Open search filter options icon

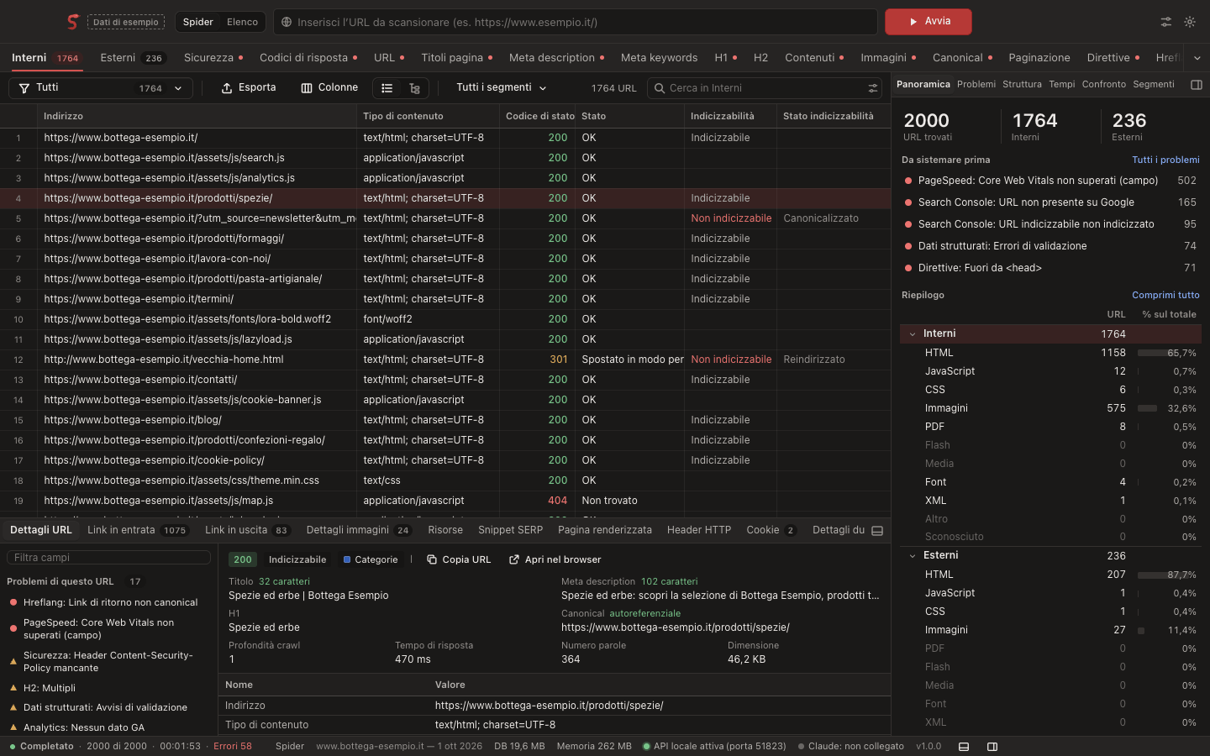(x=873, y=88)
